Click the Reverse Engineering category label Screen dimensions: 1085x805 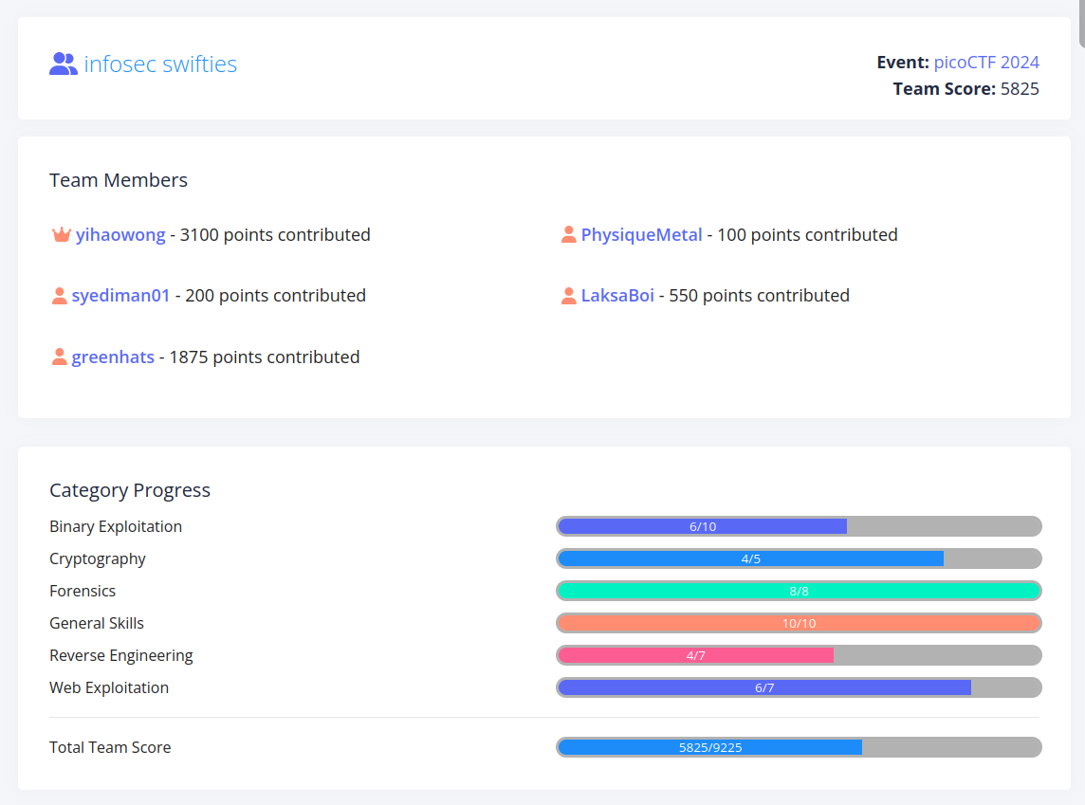121,655
